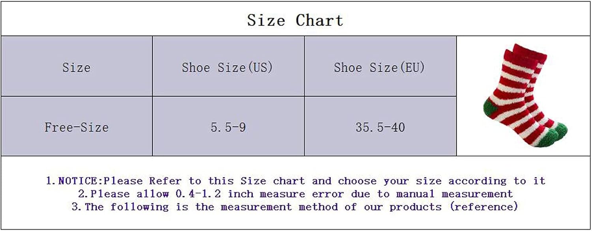592x231 pixels.
Task: Click the "(reference)" text in note three
Action: [484, 207]
